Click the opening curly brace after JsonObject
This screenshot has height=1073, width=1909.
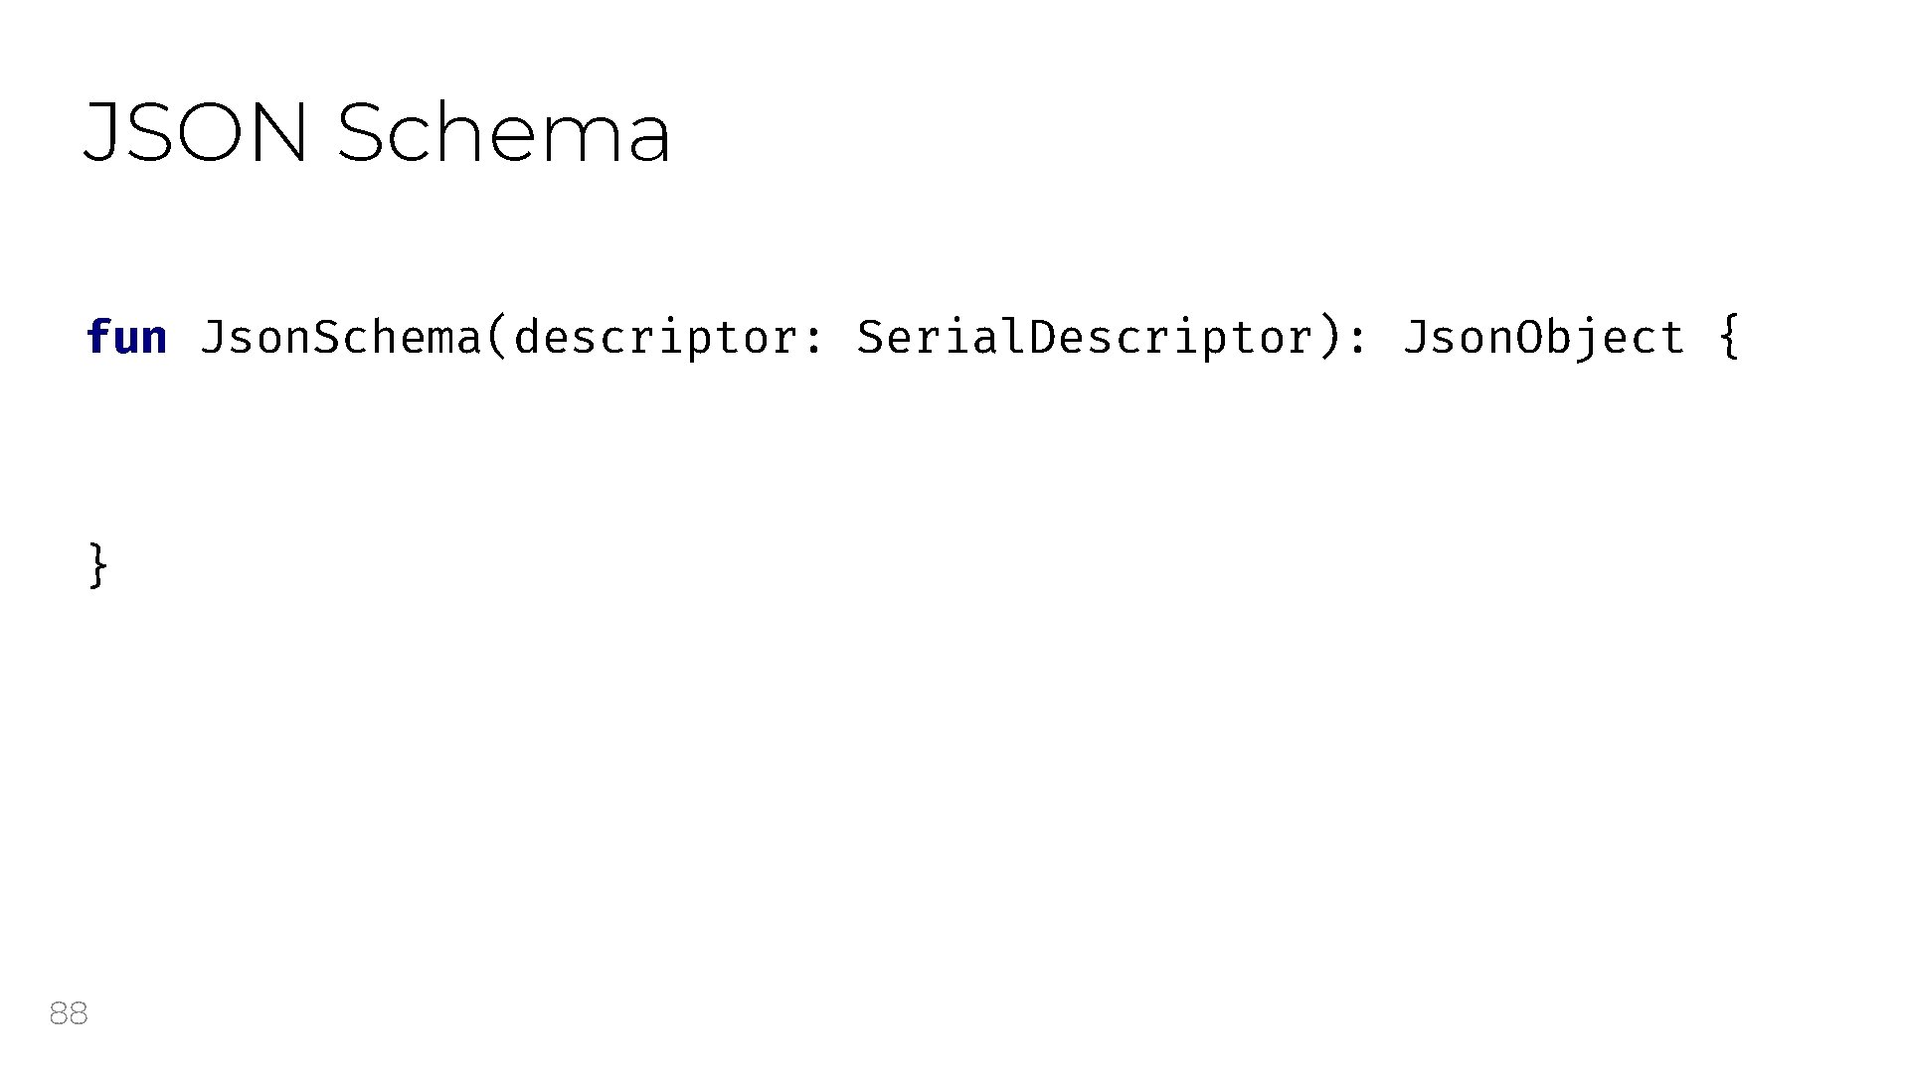coord(1729,338)
